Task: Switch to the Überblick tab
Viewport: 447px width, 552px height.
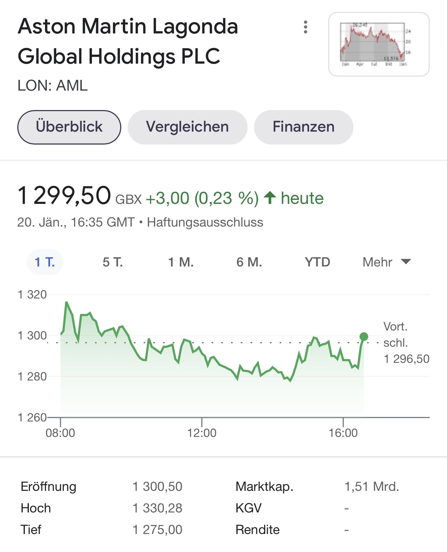Action: [x=69, y=127]
